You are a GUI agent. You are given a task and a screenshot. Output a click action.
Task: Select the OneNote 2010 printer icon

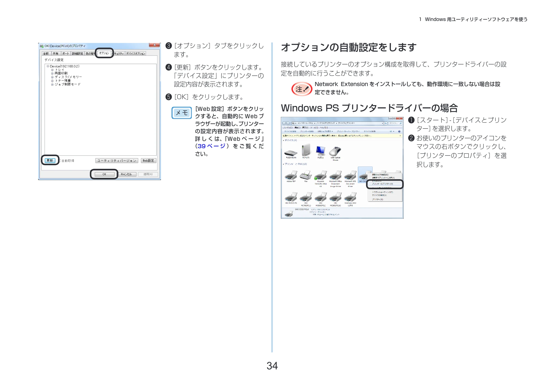(x=350, y=197)
